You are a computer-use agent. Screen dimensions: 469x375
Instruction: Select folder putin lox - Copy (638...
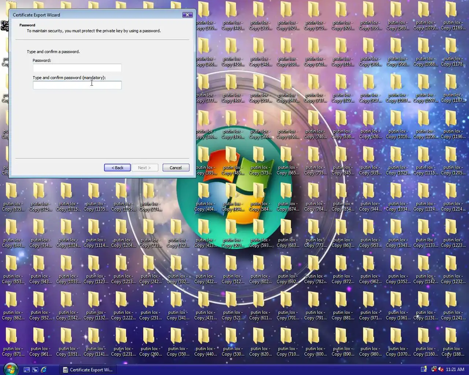click(x=288, y=52)
